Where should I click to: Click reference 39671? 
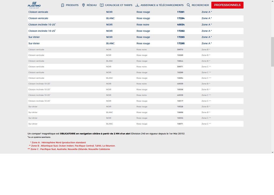180,67
